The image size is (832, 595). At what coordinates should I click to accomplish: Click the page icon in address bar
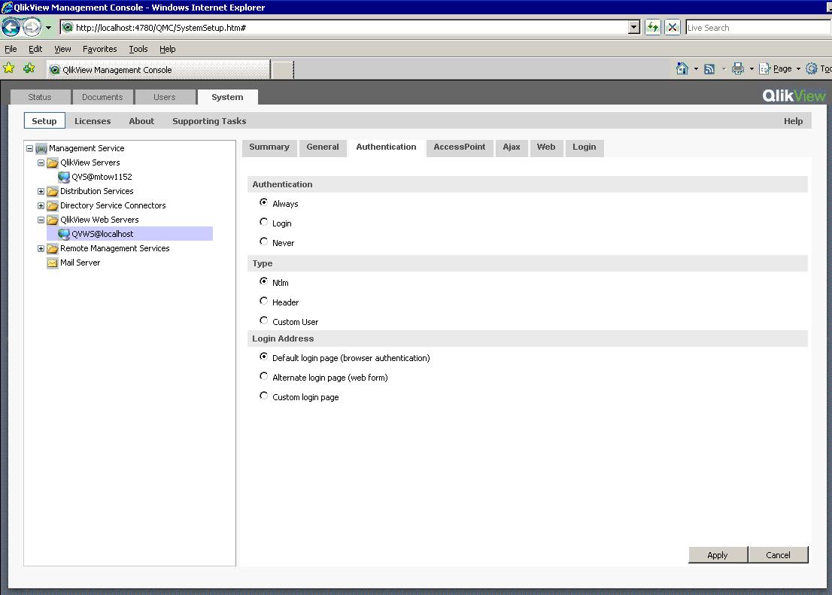click(x=68, y=27)
